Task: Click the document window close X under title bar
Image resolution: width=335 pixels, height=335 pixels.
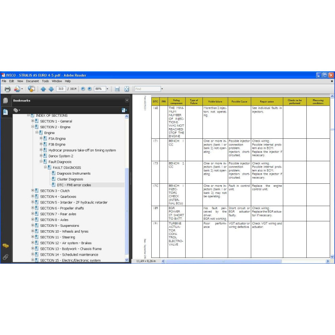Action: pos(332,81)
